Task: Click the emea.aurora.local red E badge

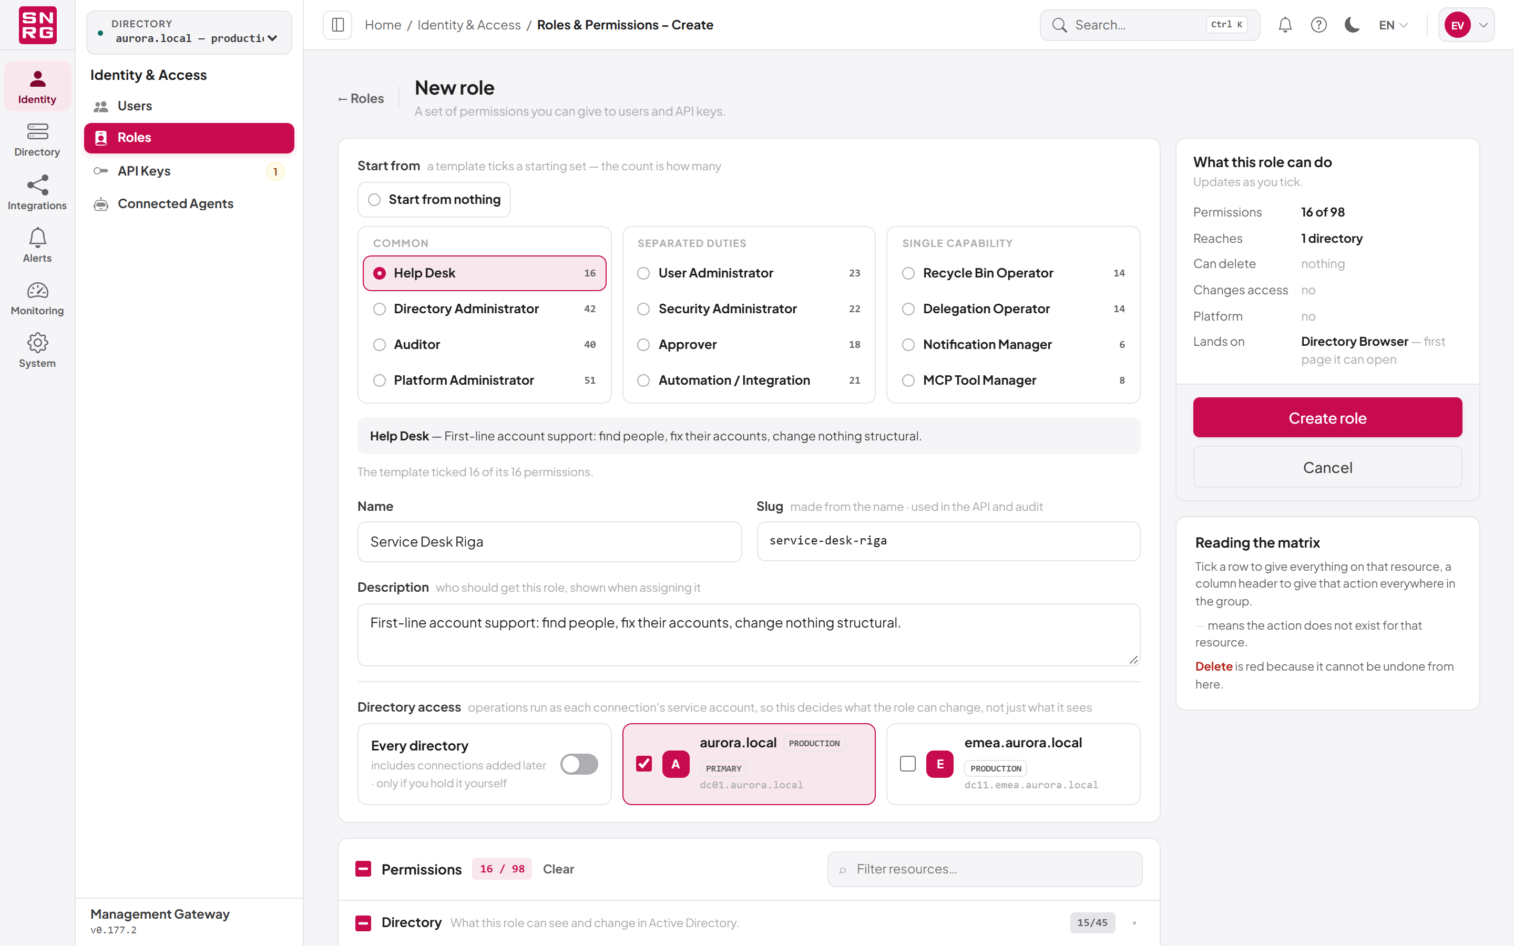Action: click(940, 764)
